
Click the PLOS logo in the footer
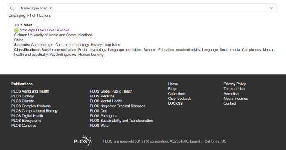(x=83, y=141)
